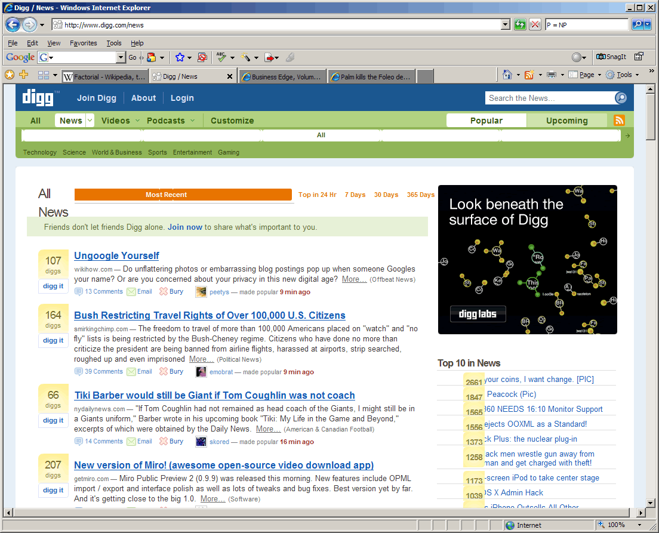Click the Login link
Screen dimensions: 659x533
[182, 98]
